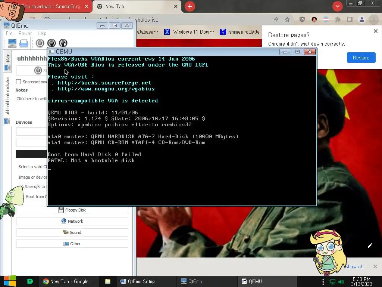The height and width of the screenshot is (287, 382).
Task: Click the striped flag extension icon
Action: [x=326, y=20]
